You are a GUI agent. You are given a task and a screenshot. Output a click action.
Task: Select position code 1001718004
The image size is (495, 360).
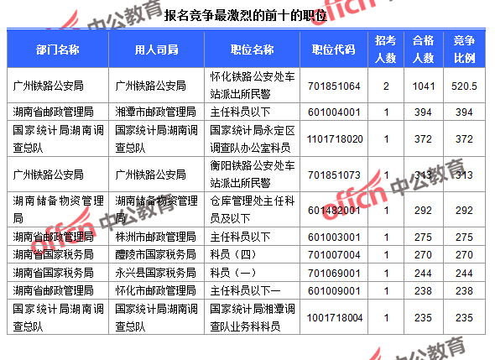coord(335,318)
